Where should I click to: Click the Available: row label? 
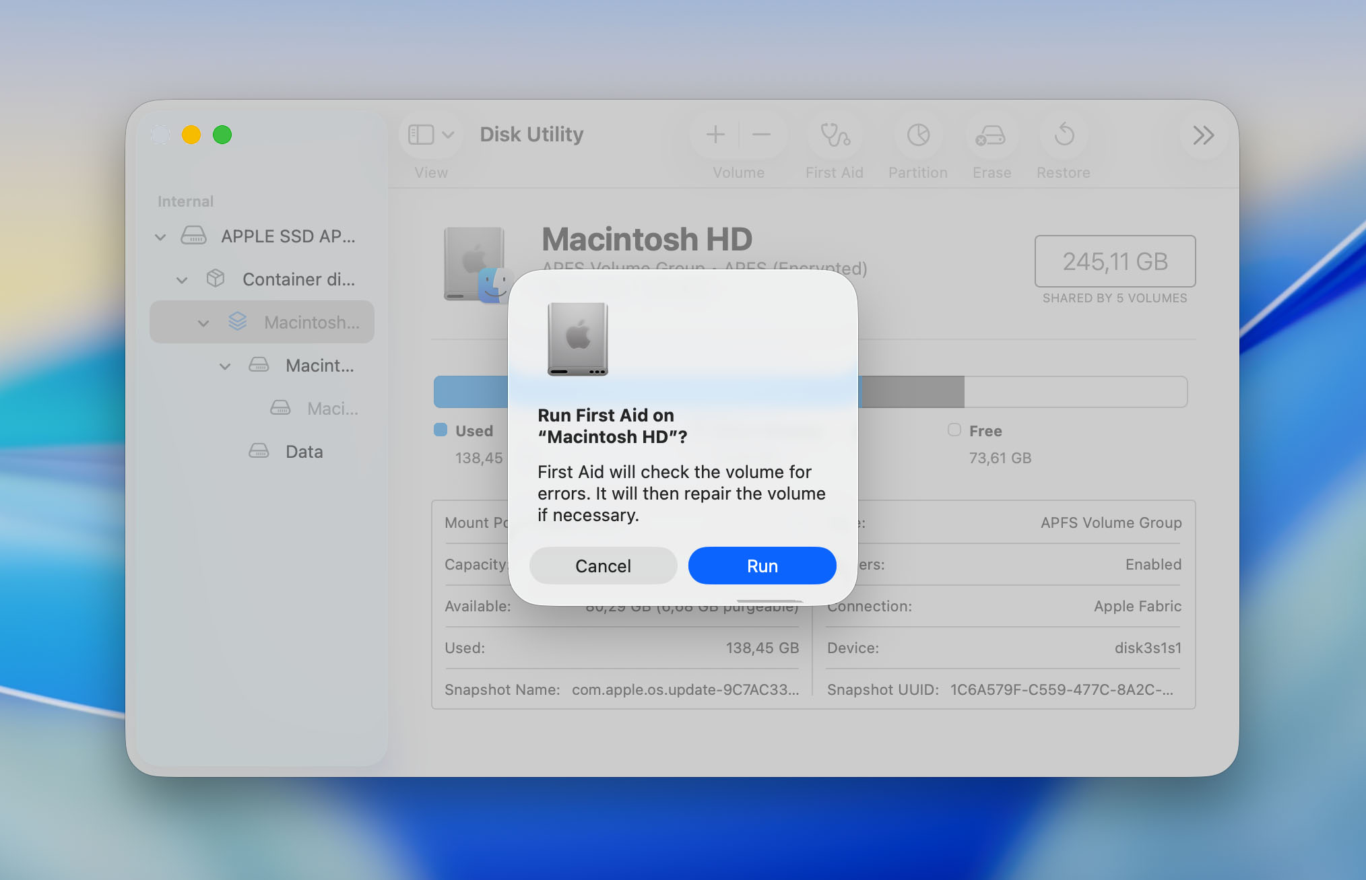pyautogui.click(x=478, y=606)
